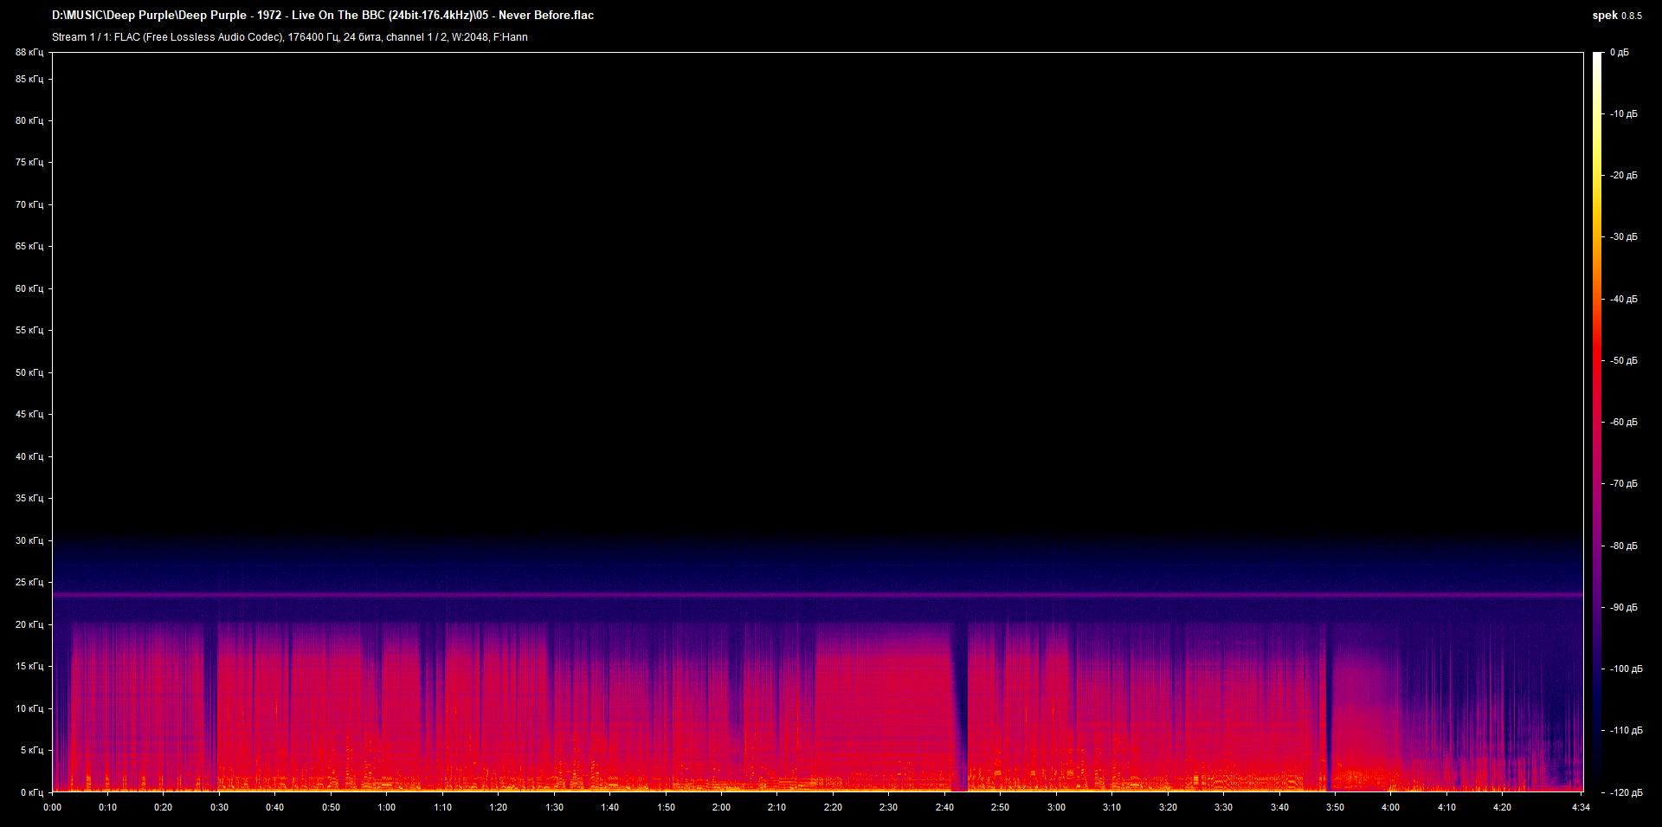This screenshot has width=1662, height=827.
Task: Click the 40 кГц frequency label
Action: tap(29, 455)
